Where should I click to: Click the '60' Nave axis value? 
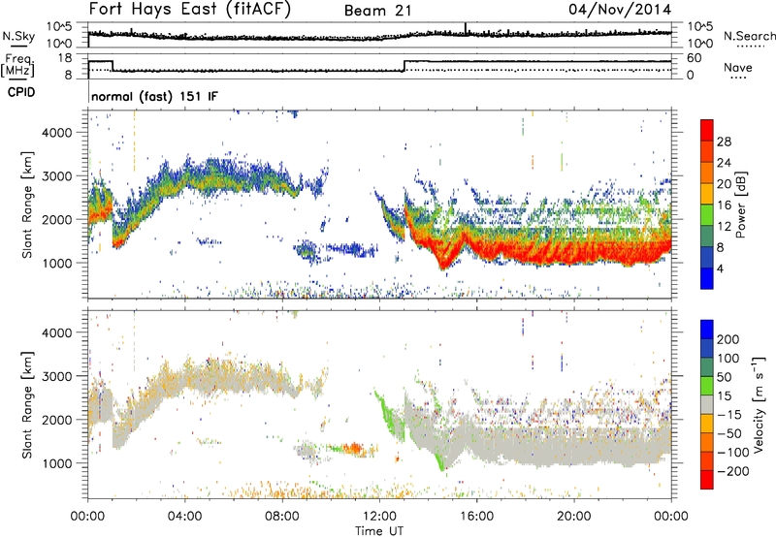695,58
